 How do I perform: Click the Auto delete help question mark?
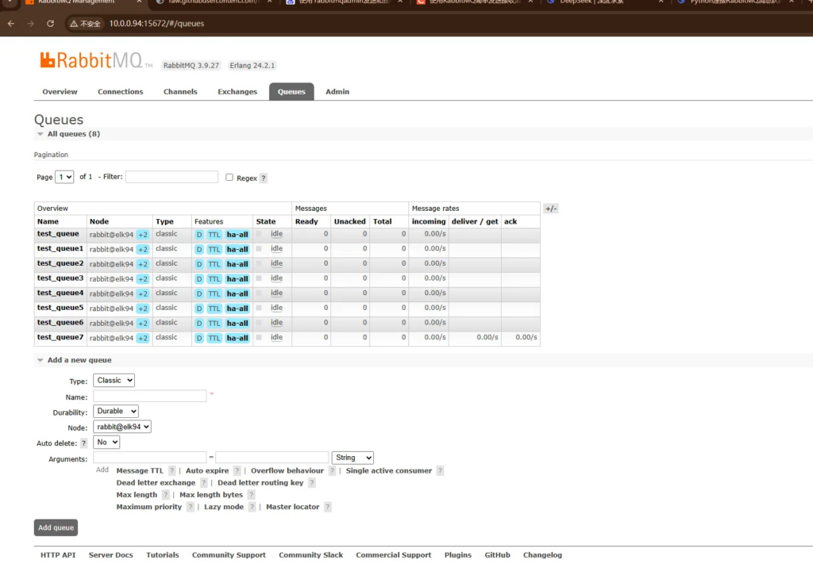84,443
